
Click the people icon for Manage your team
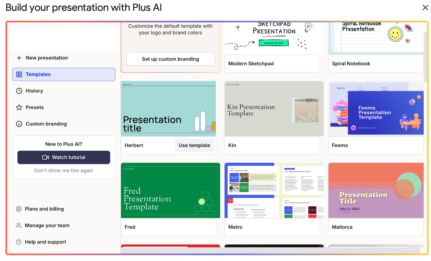19,225
